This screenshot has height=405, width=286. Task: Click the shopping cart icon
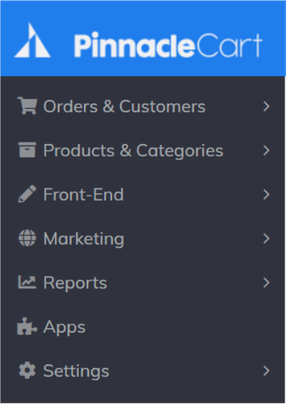(x=28, y=106)
